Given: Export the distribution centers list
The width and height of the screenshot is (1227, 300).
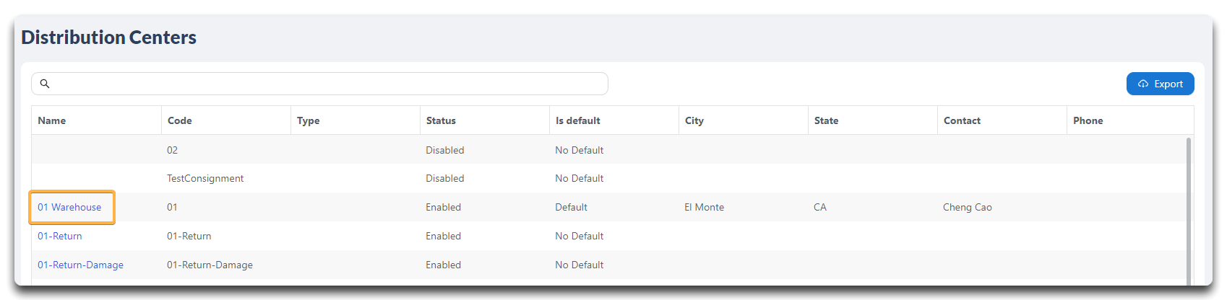Looking at the screenshot, I should click(x=1160, y=84).
